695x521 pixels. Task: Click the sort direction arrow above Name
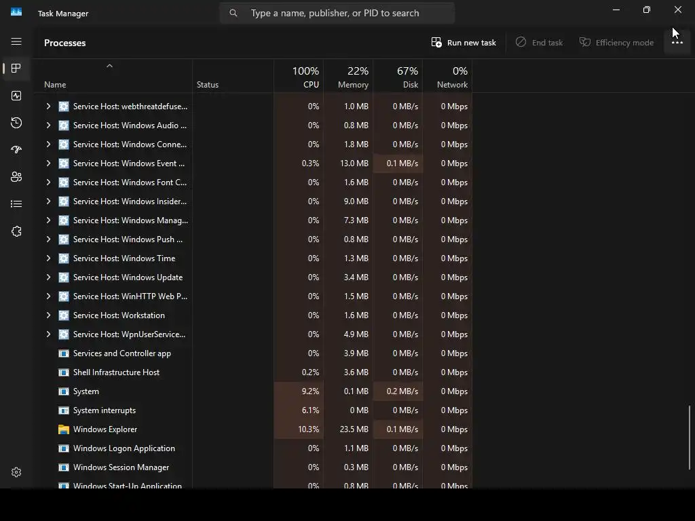(109, 66)
